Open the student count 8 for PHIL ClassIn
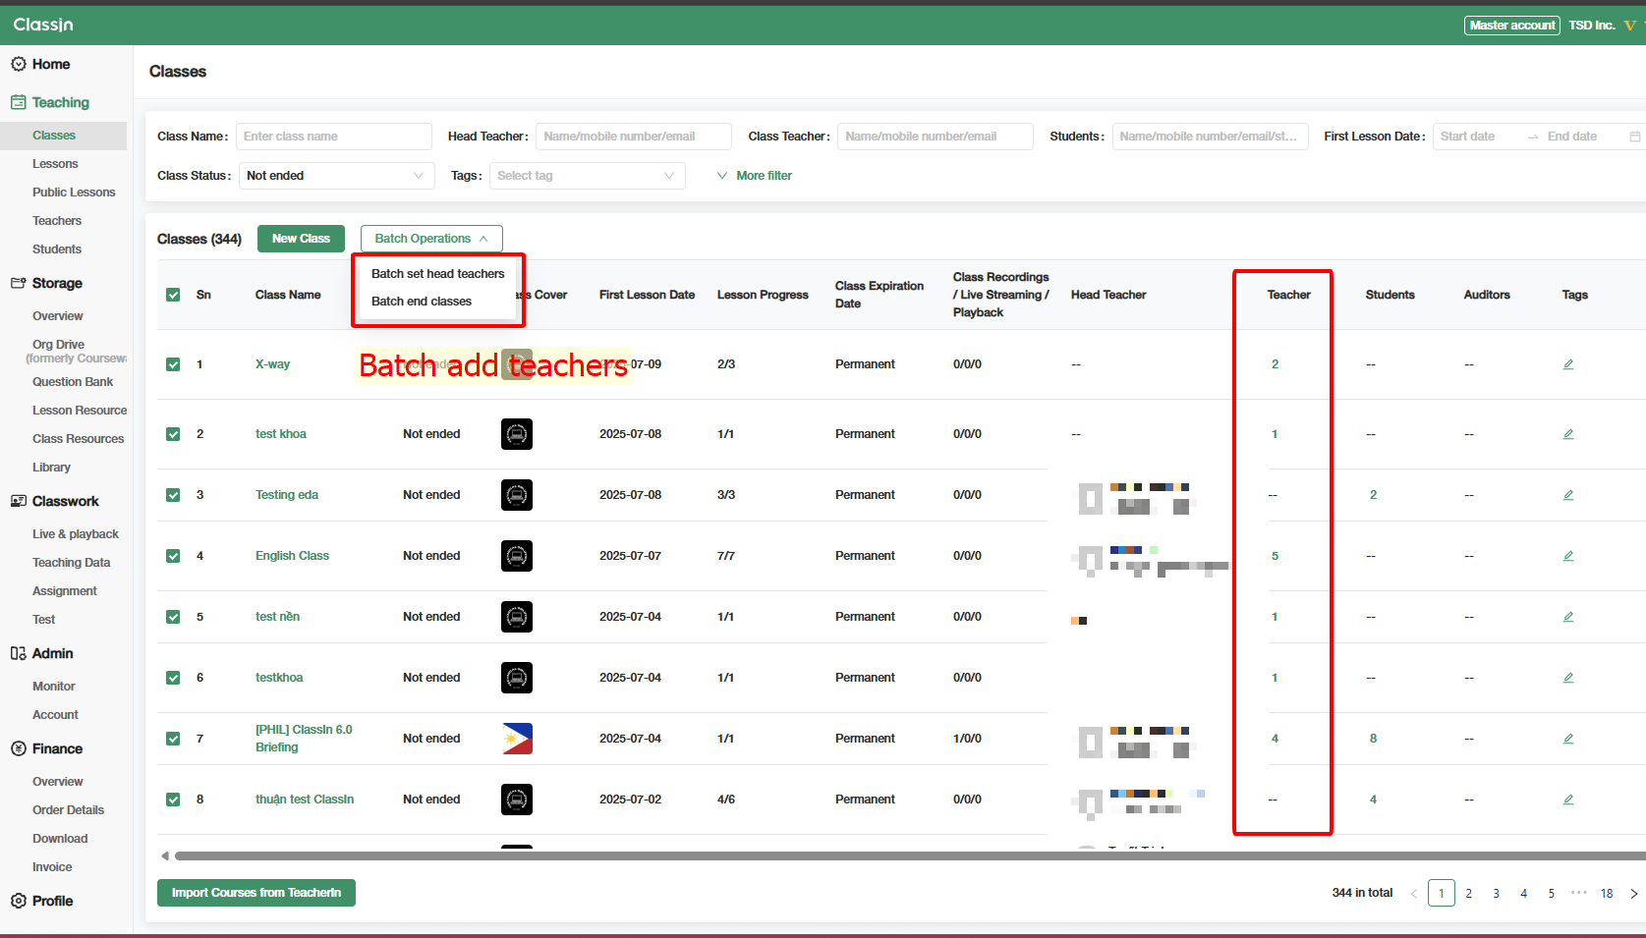Image resolution: width=1646 pixels, height=938 pixels. (1373, 739)
